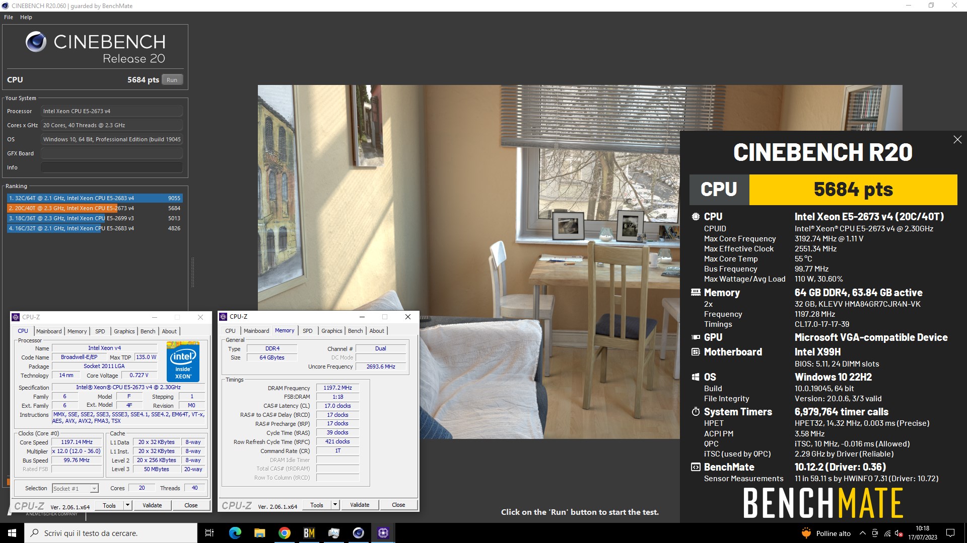
Task: Open Bench tab in left CPU-Z window
Action: coord(148,331)
